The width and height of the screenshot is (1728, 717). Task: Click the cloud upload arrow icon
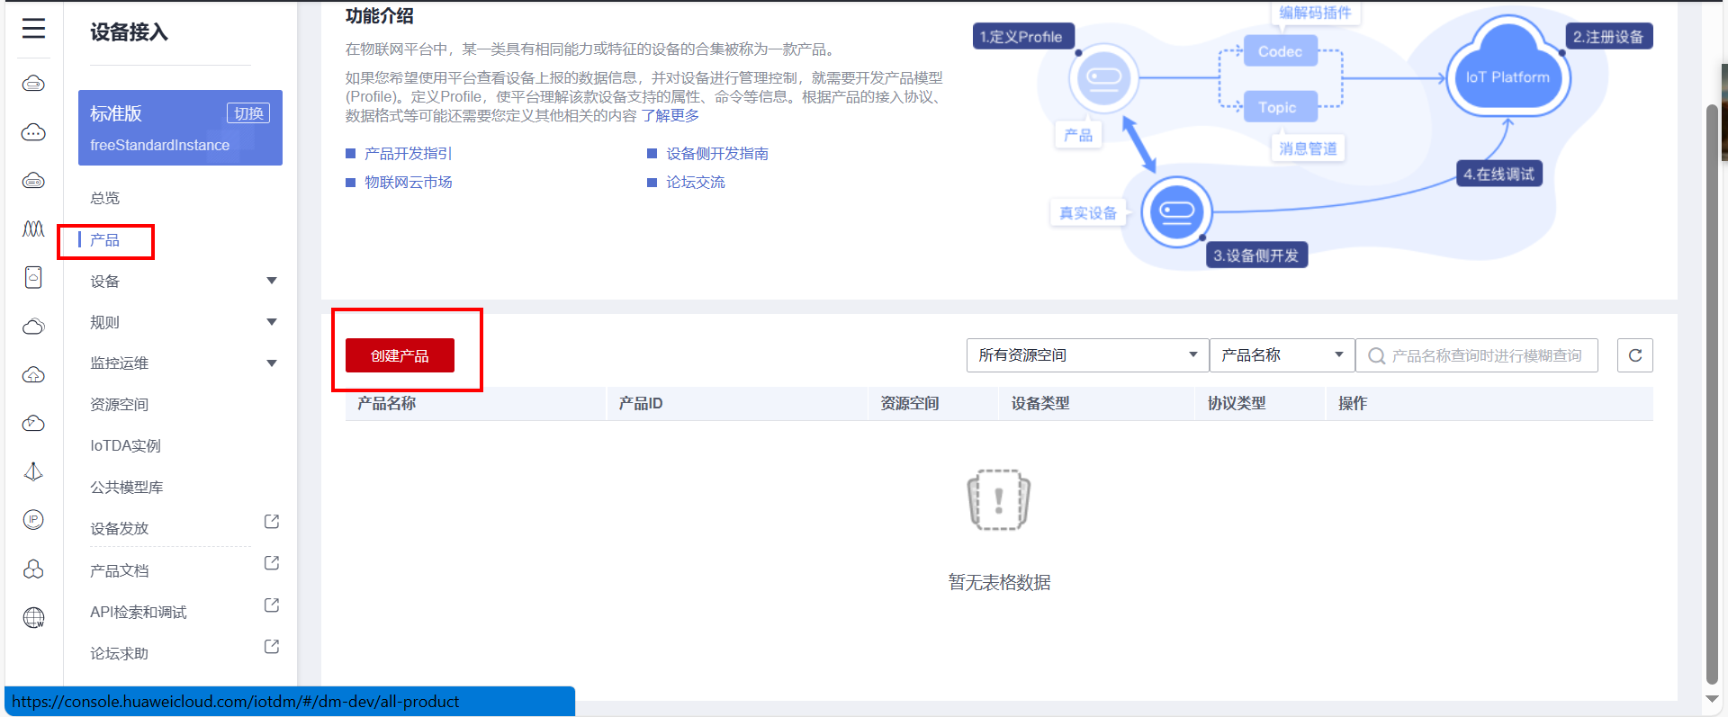point(33,374)
